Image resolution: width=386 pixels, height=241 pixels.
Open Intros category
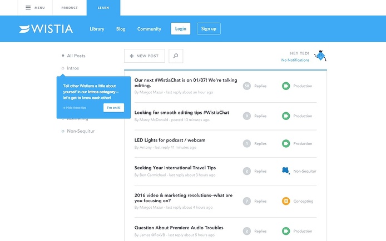(x=73, y=68)
